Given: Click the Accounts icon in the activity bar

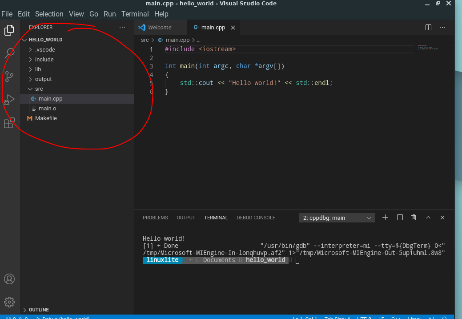Looking at the screenshot, I should (x=9, y=279).
